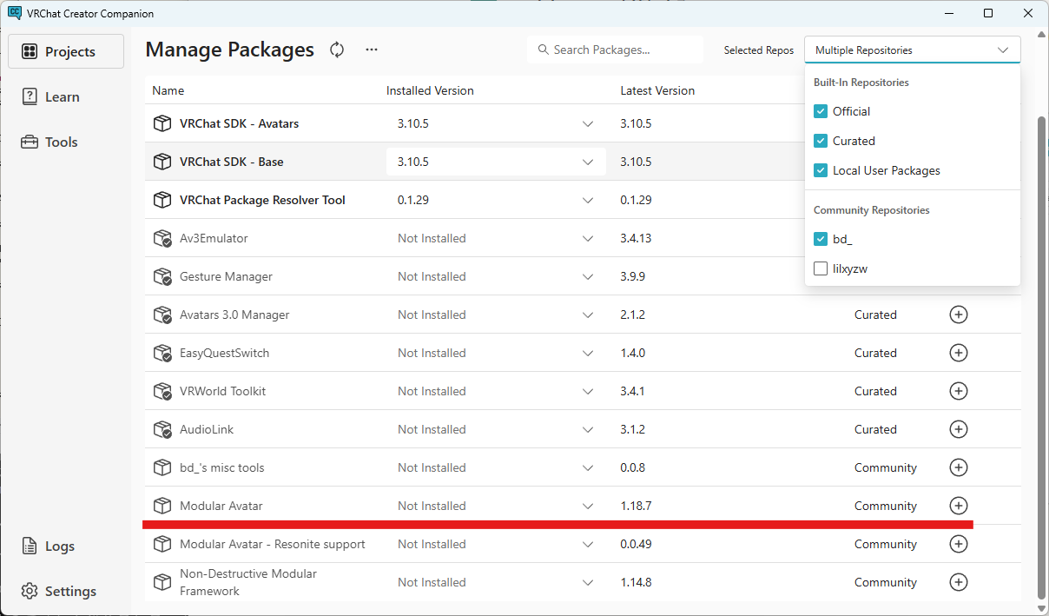
Task: Enable the lilxyzw community repository
Action: (821, 268)
